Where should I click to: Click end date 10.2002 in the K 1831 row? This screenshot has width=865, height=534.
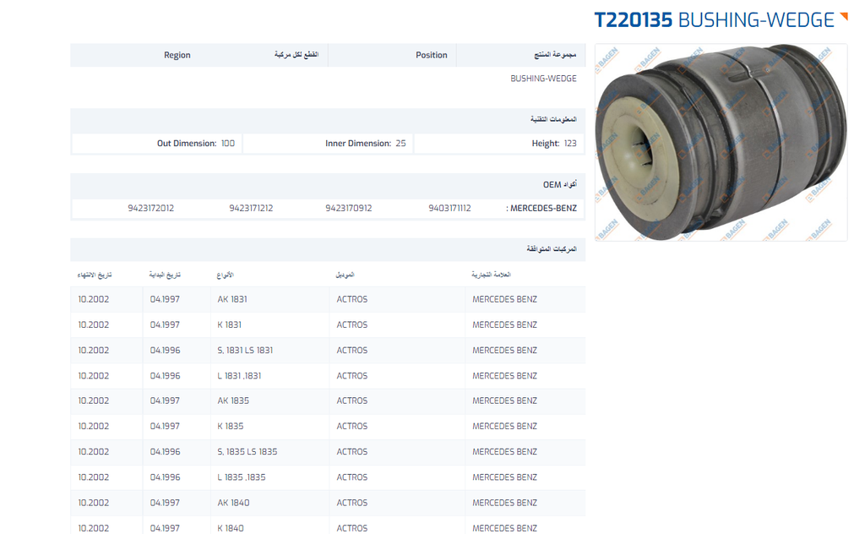click(x=94, y=324)
